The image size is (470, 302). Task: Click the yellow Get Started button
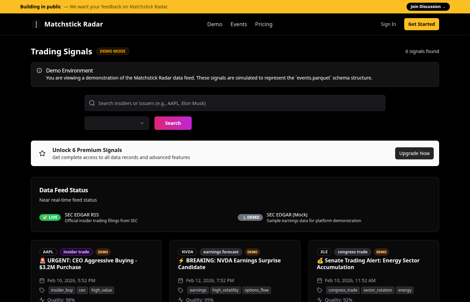421,24
